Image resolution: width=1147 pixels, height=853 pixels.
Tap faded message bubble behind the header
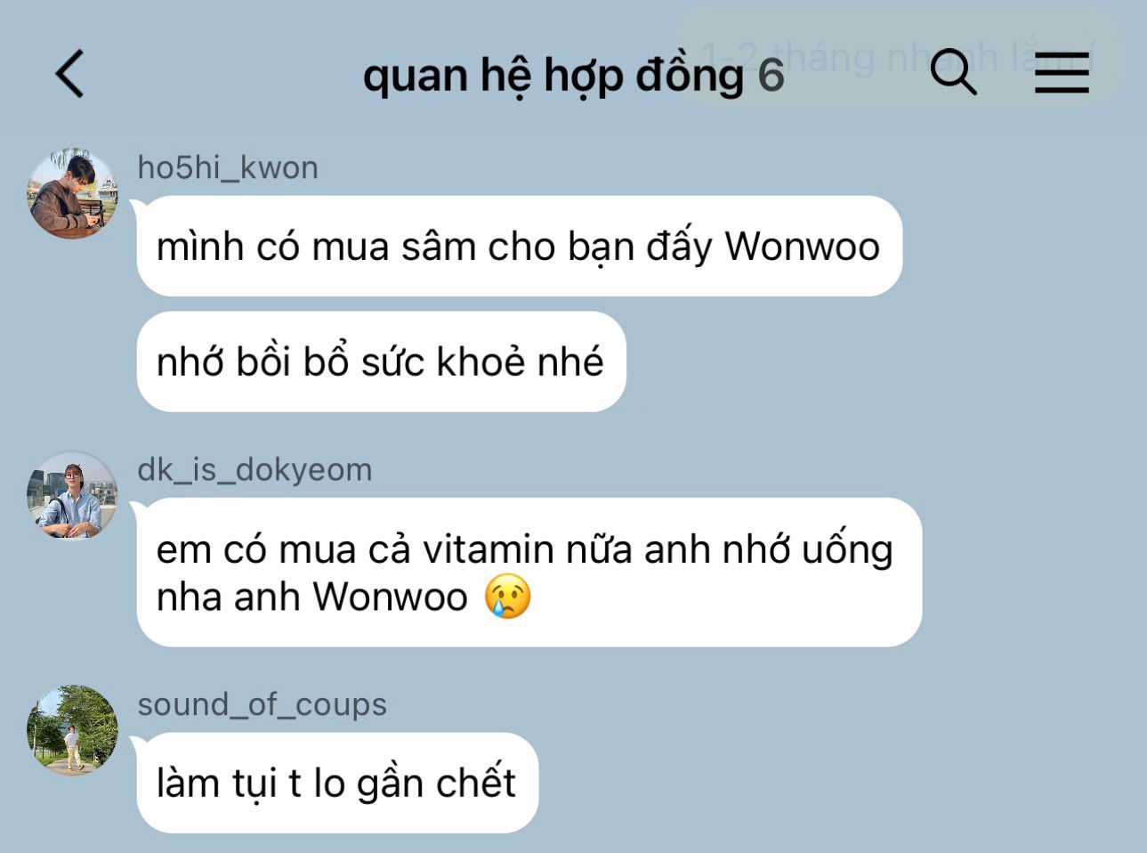[x=899, y=57]
